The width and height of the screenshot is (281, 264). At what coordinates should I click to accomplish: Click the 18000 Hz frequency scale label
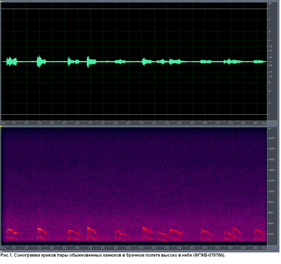[x=272, y=149]
